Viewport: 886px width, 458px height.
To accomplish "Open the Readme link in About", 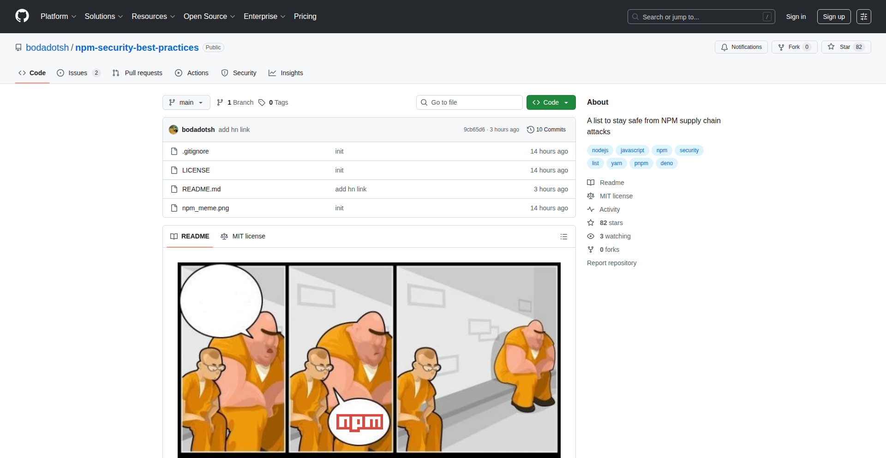I will 605,183.
